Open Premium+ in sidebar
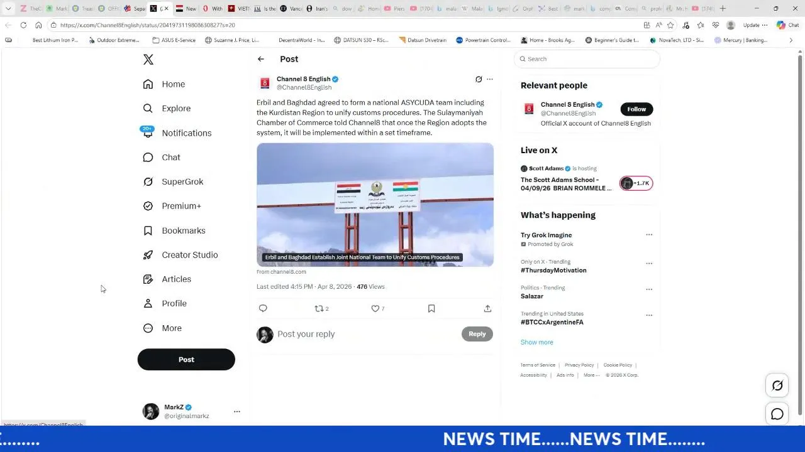The width and height of the screenshot is (805, 452). 172,206
